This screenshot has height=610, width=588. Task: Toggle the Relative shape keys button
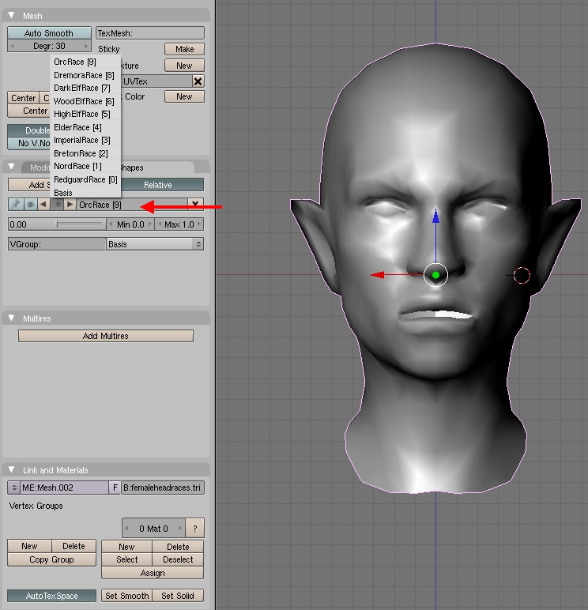pyautogui.click(x=157, y=184)
